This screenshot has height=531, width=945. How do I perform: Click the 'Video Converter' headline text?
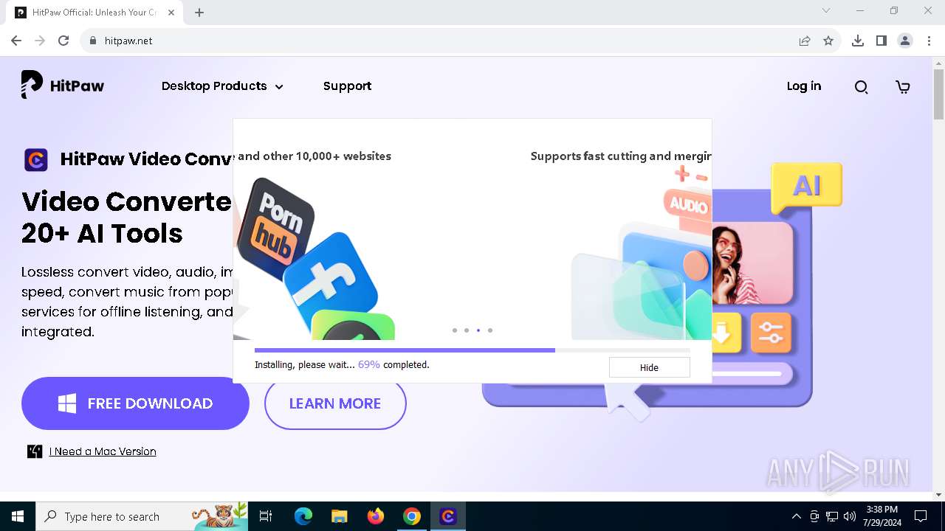pos(126,201)
